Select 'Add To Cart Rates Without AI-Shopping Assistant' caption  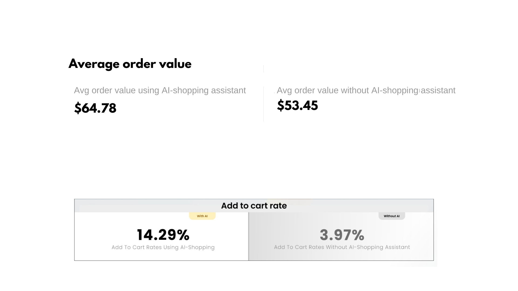[342, 247]
